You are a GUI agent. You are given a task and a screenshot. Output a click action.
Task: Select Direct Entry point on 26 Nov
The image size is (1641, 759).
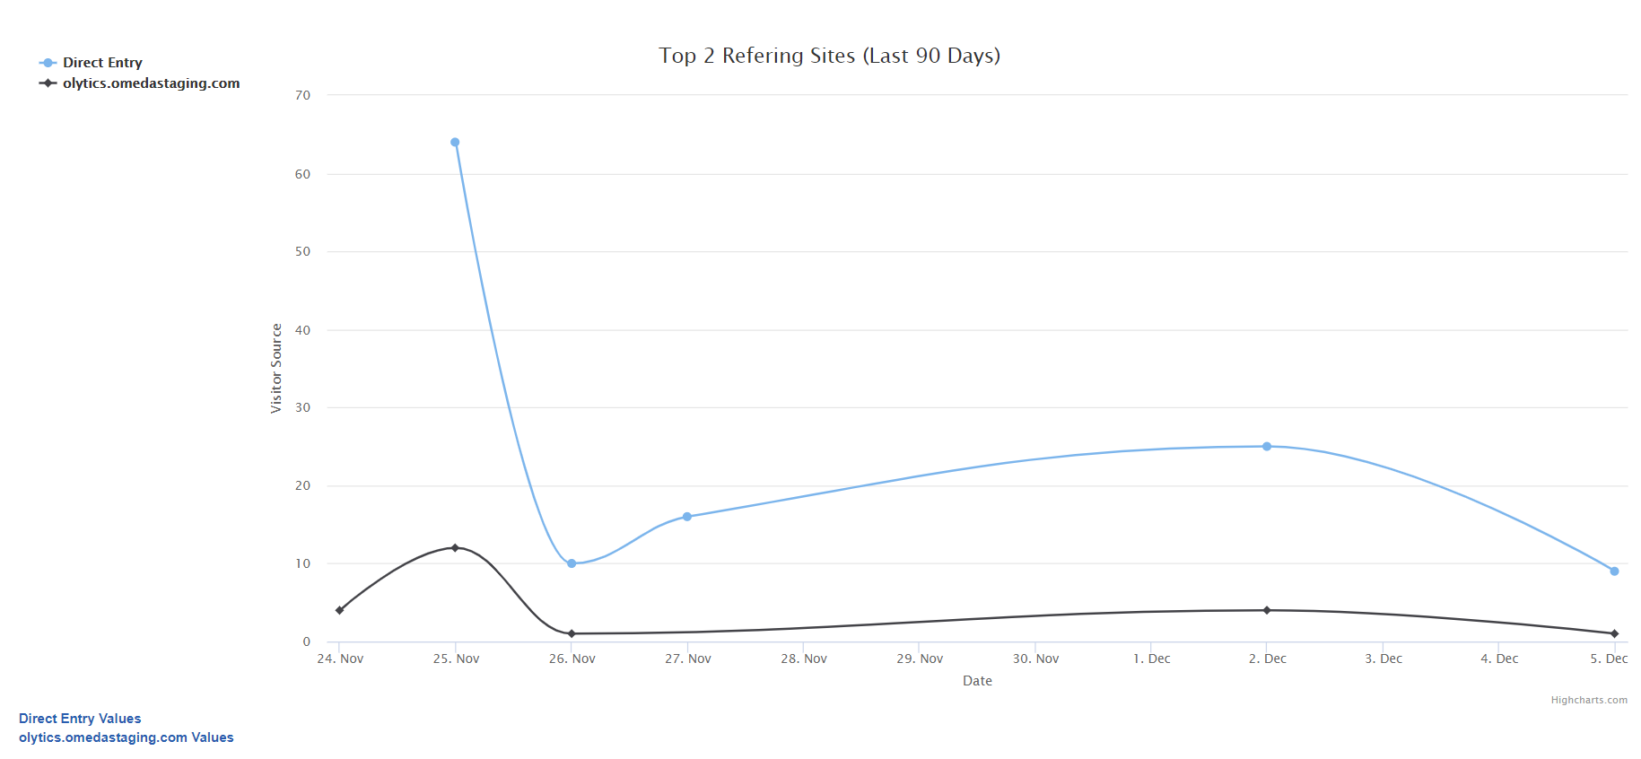click(x=572, y=563)
